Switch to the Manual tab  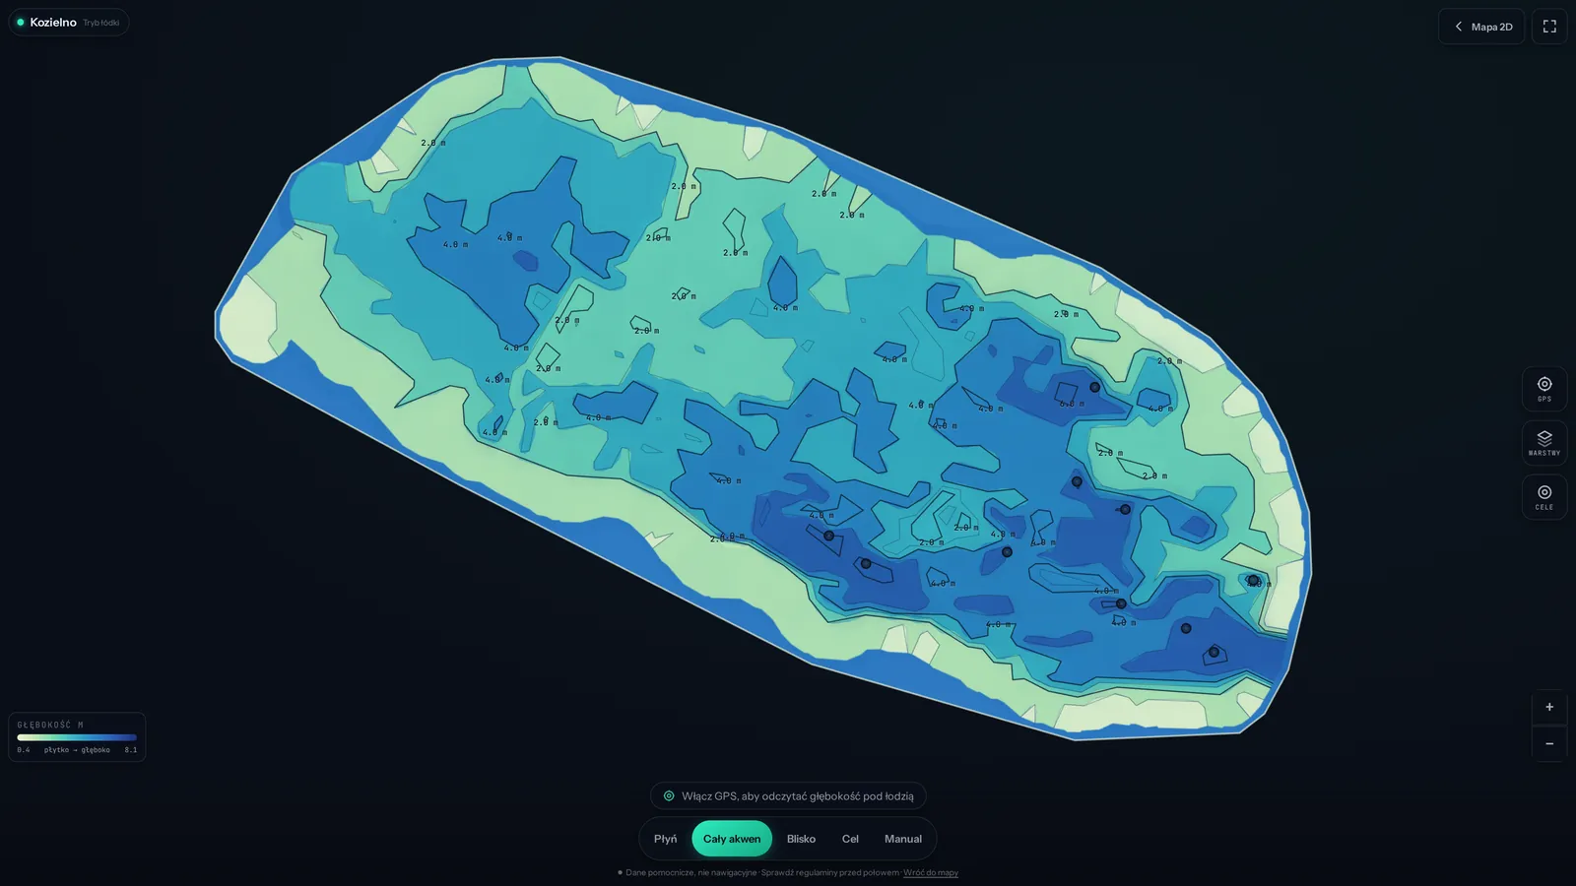tap(903, 839)
